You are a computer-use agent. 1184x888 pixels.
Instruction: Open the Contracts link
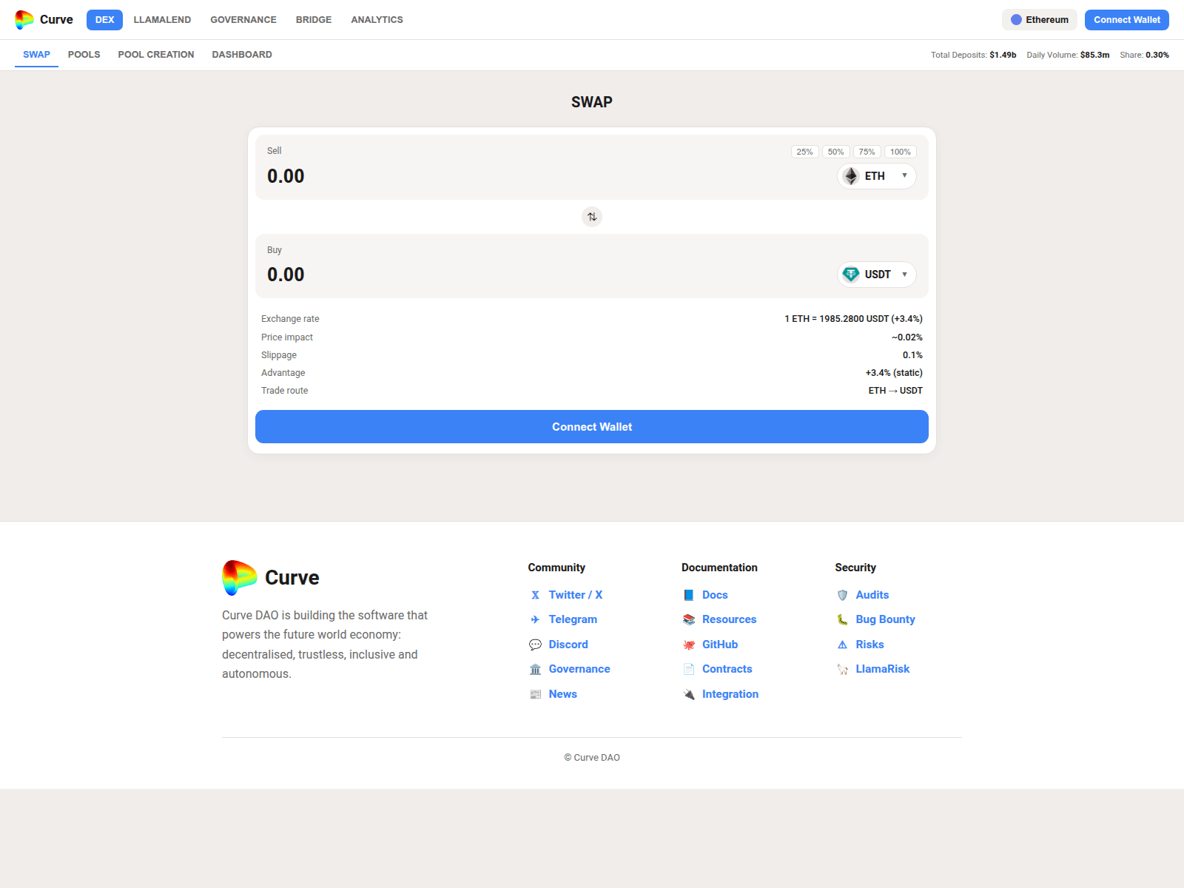tap(727, 669)
